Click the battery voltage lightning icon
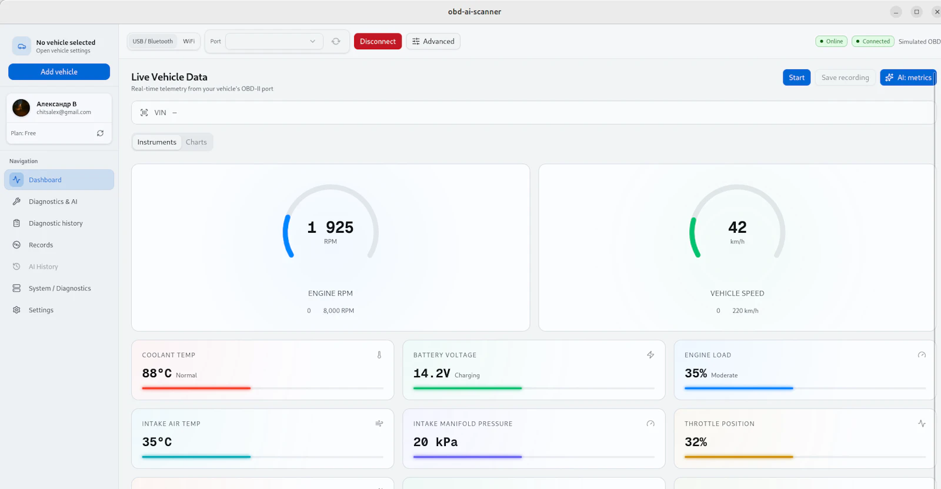This screenshot has width=941, height=489. coord(650,355)
